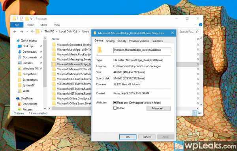The height and width of the screenshot is (151, 237).
Task: Switch to the Security tab
Action: click(x=122, y=41)
